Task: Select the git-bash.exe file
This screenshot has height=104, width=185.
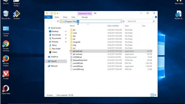Action: point(111,51)
